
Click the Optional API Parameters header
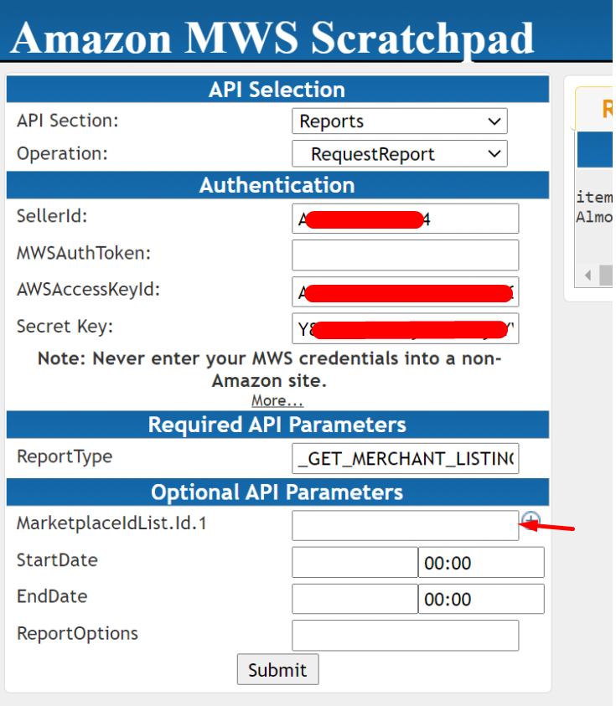pos(277,492)
